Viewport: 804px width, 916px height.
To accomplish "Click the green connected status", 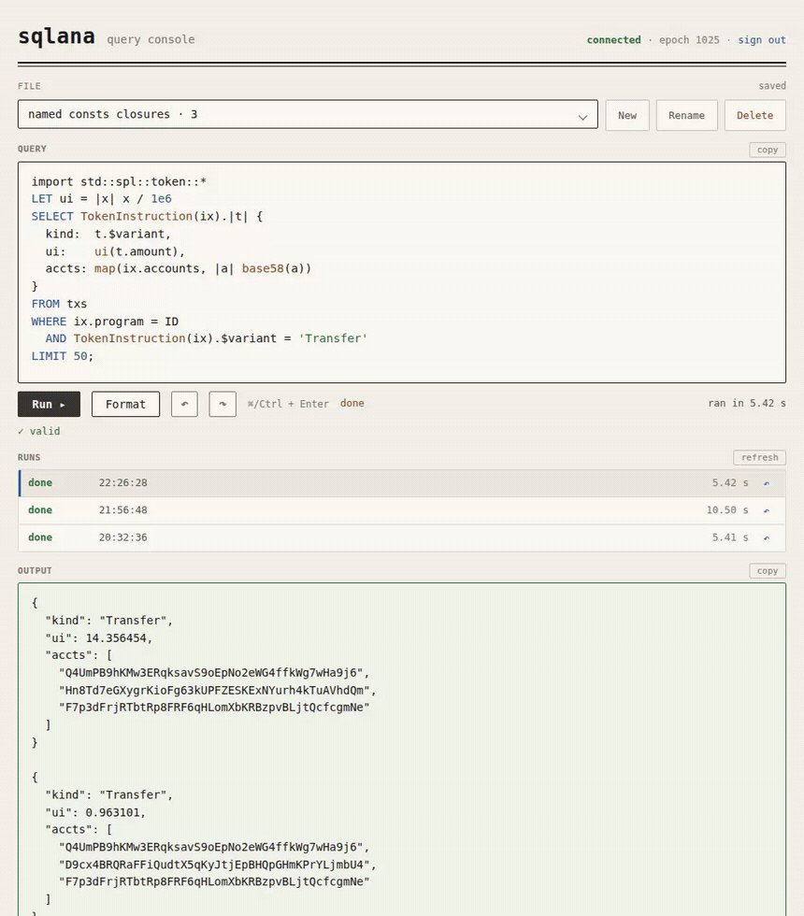I will click(613, 39).
